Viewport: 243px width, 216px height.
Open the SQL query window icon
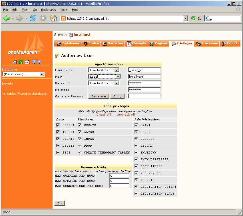click(27, 62)
